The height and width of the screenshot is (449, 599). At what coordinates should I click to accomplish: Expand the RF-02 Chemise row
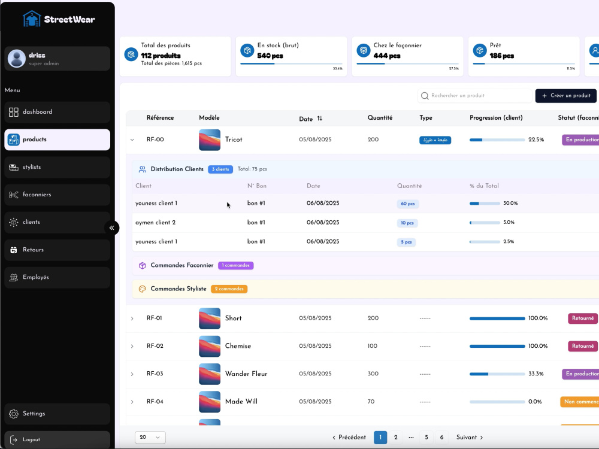click(x=132, y=346)
